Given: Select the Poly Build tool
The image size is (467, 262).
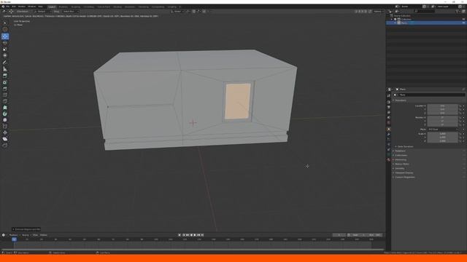Looking at the screenshot, I should coord(5,108).
